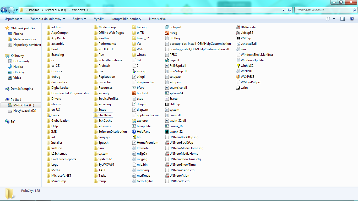Refresh the folder view
Image resolution: width=358 pixels, height=201 pixels.
click(x=289, y=10)
